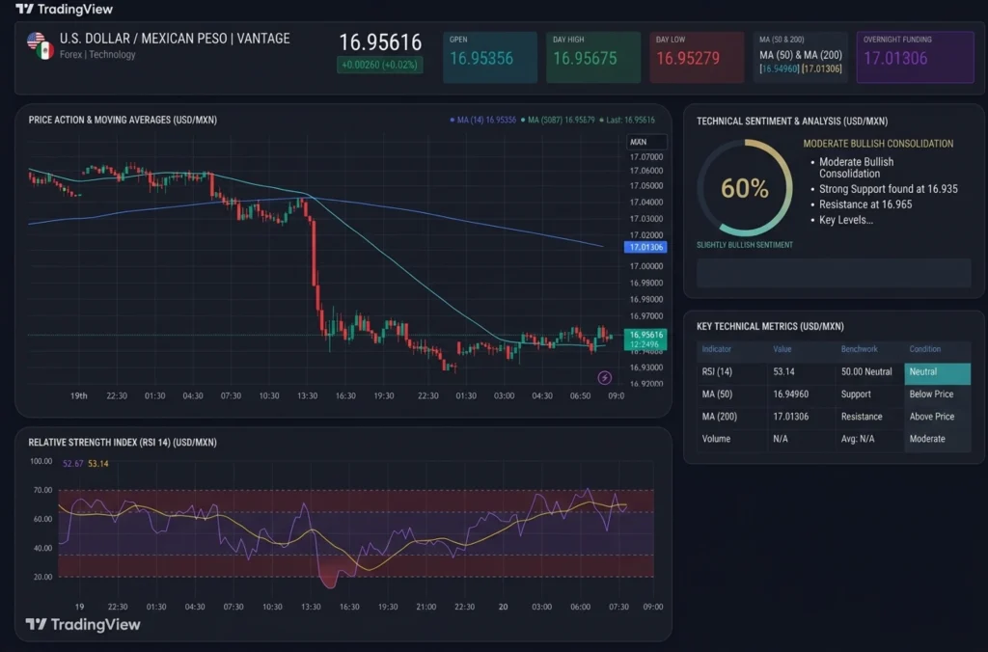Click the large 16.95616 price in the header
This screenshot has width=988, height=652.
coord(380,42)
